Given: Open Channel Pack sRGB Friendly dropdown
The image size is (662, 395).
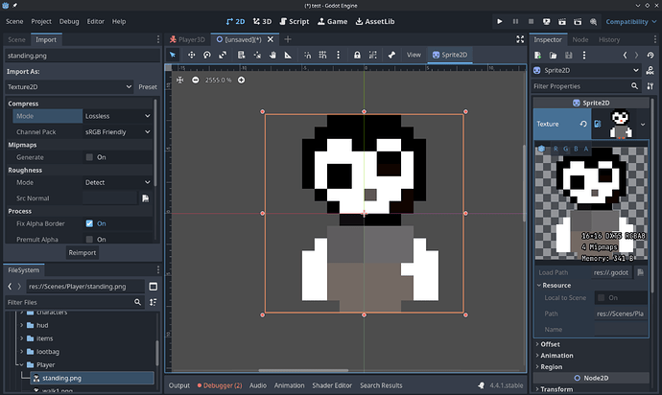Looking at the screenshot, I should coord(117,132).
